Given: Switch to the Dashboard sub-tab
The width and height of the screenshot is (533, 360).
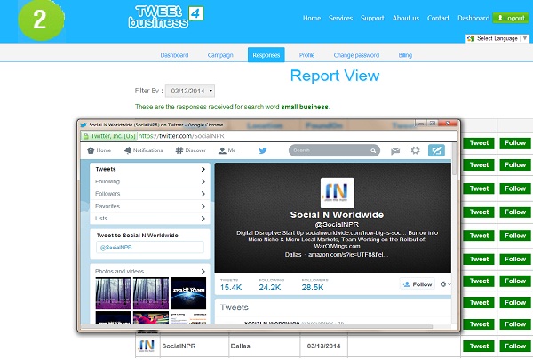Looking at the screenshot, I should point(174,55).
